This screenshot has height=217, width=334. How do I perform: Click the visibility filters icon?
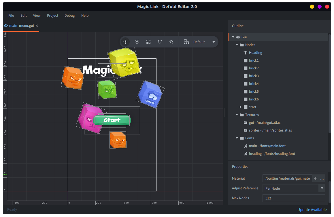(x=171, y=42)
